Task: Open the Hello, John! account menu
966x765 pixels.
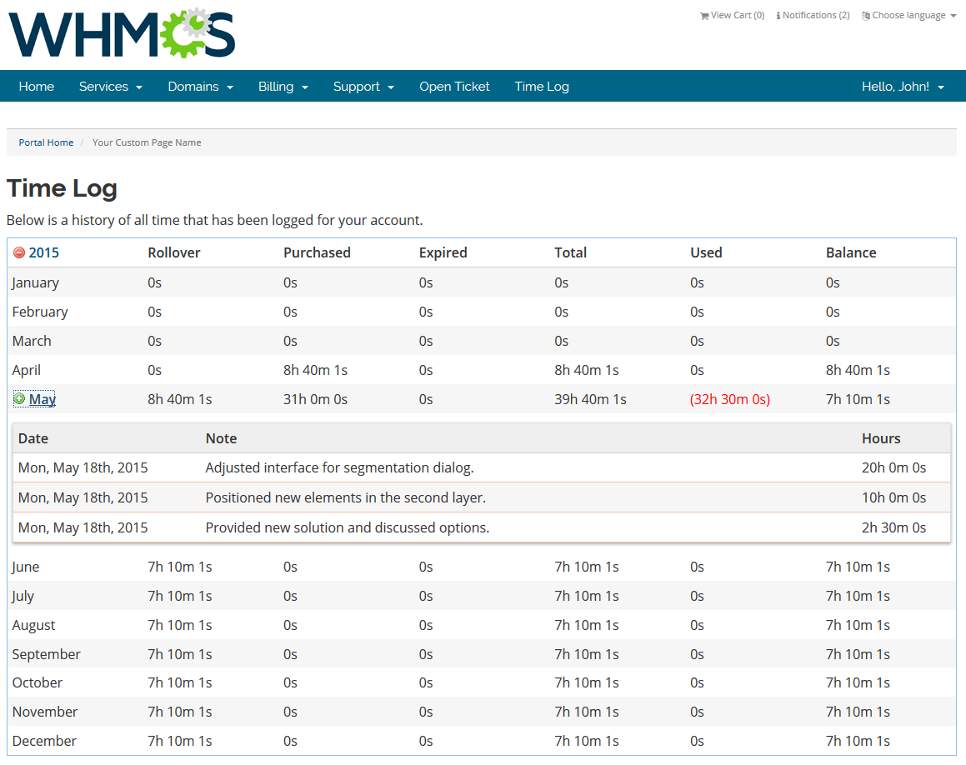Action: (x=903, y=86)
